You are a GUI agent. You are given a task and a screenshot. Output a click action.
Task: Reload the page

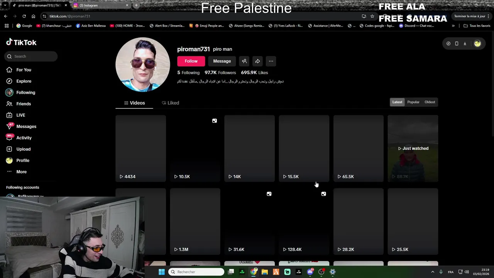[x=24, y=16]
